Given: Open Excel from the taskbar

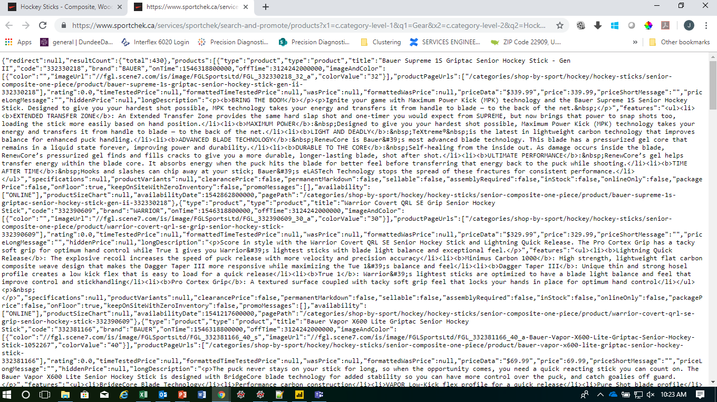Looking at the screenshot, I should click(143, 394).
